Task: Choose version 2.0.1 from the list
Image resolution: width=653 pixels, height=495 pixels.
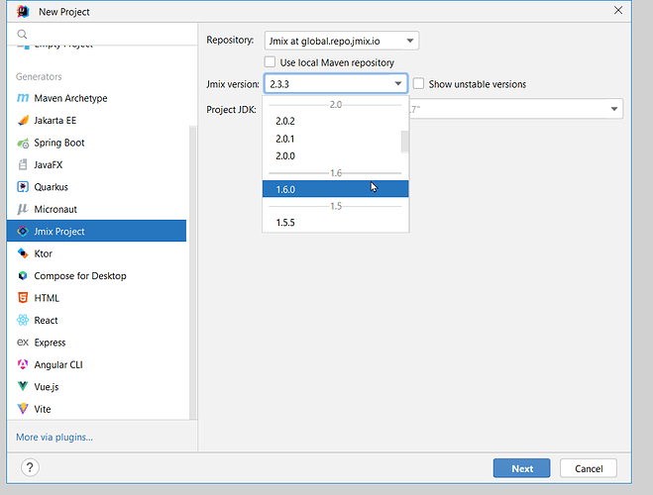Action: [x=335, y=139]
